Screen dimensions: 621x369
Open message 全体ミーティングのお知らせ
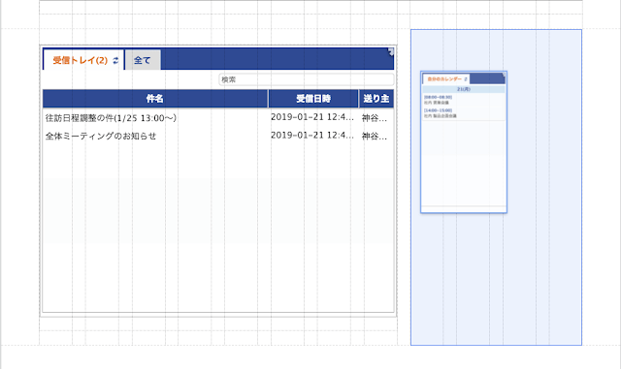[x=101, y=136]
